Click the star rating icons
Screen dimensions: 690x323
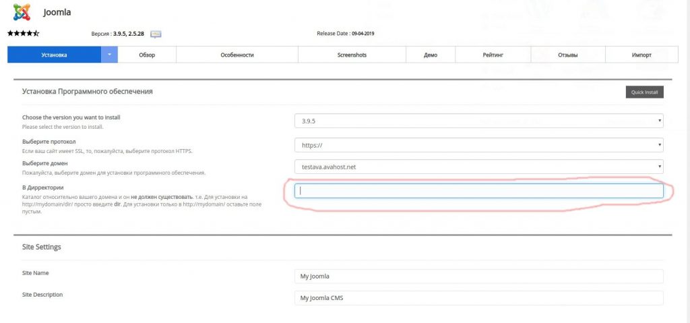tap(24, 34)
